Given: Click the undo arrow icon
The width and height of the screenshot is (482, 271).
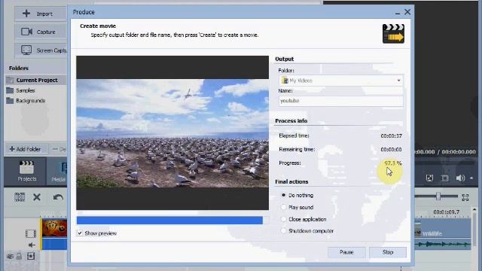Looking at the screenshot, I should tap(58, 197).
